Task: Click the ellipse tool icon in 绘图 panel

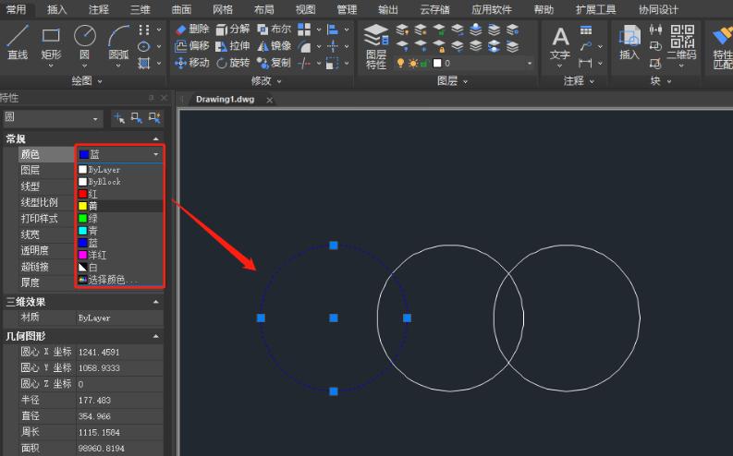Action: click(144, 46)
